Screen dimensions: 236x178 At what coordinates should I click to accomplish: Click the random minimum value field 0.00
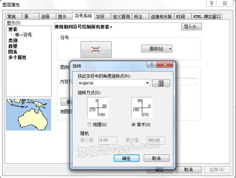108,140
